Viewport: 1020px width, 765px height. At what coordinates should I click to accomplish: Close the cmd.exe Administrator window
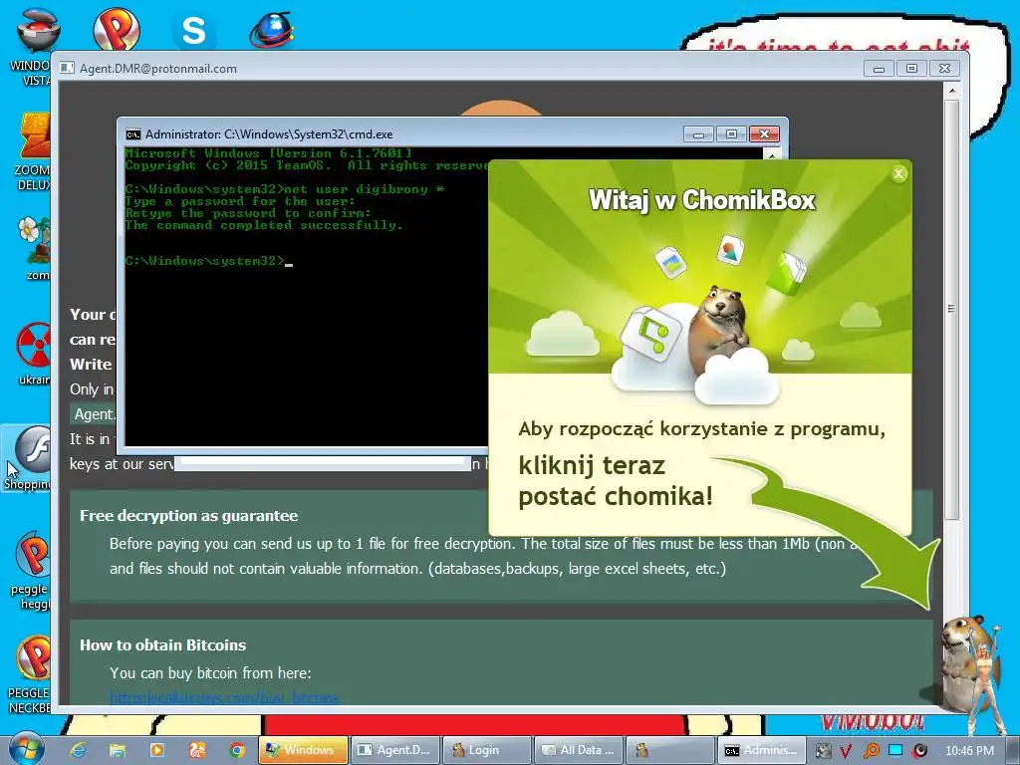764,134
